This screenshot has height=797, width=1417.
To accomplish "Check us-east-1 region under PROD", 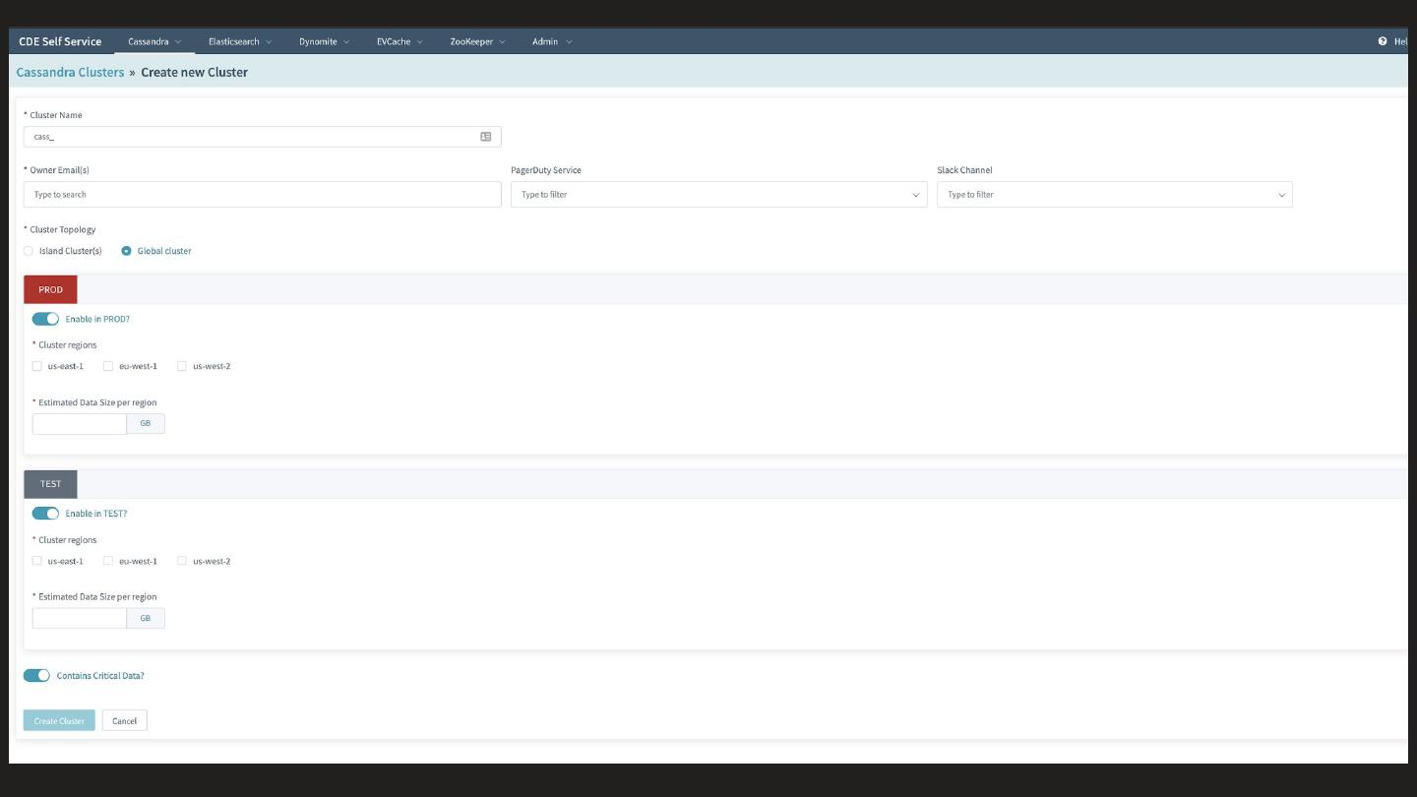I will 37,366.
